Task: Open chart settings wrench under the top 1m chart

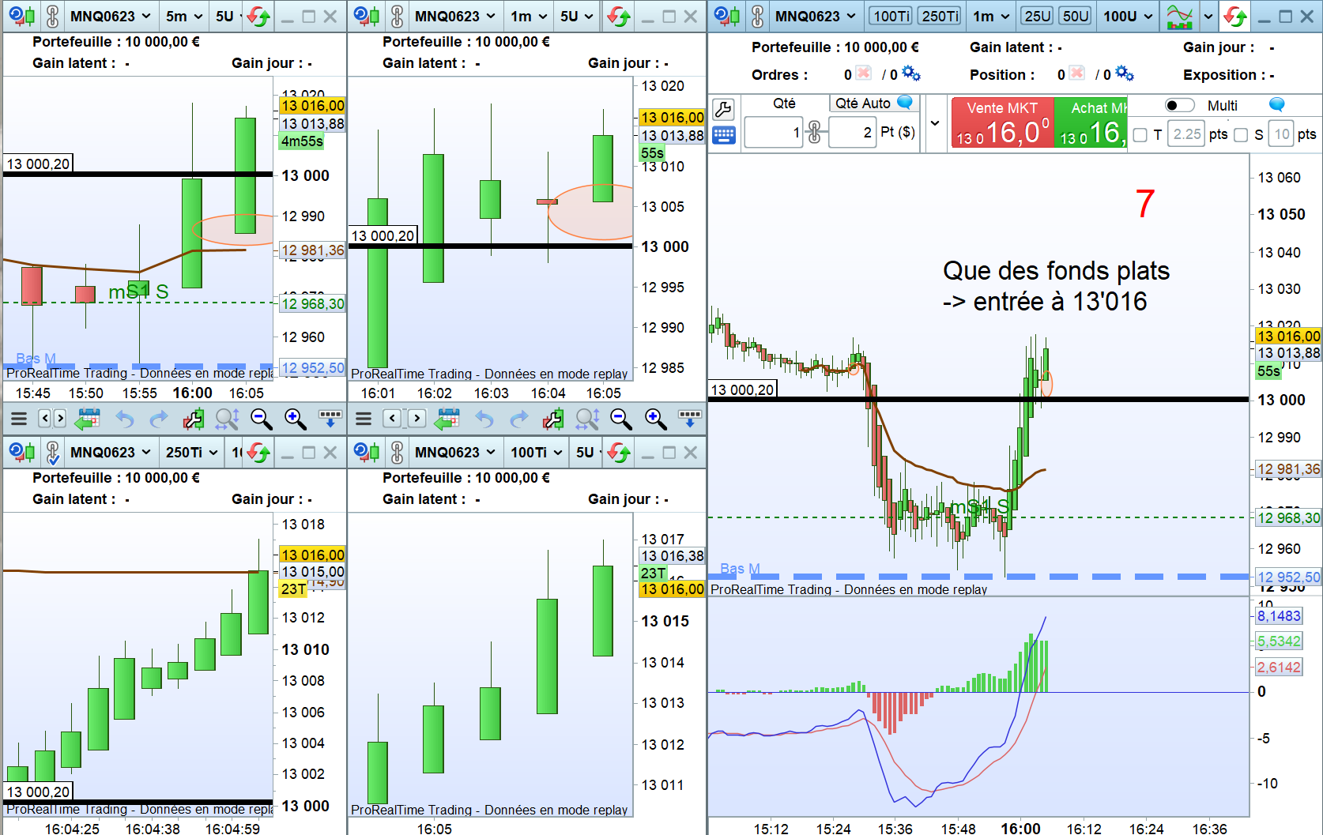Action: tap(553, 419)
